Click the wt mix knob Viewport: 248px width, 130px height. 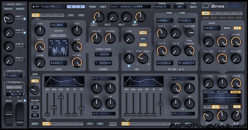tap(77, 63)
